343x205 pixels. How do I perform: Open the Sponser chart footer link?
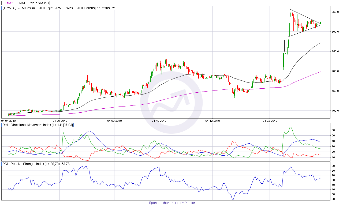pos(172,203)
